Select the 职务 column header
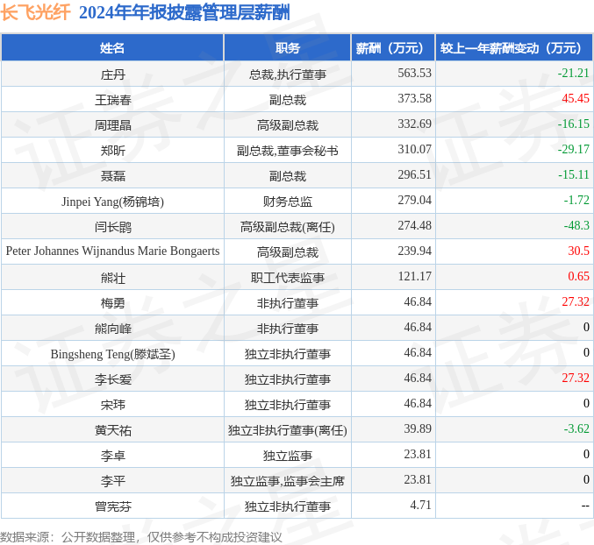The height and width of the screenshot is (545, 594). click(x=288, y=47)
